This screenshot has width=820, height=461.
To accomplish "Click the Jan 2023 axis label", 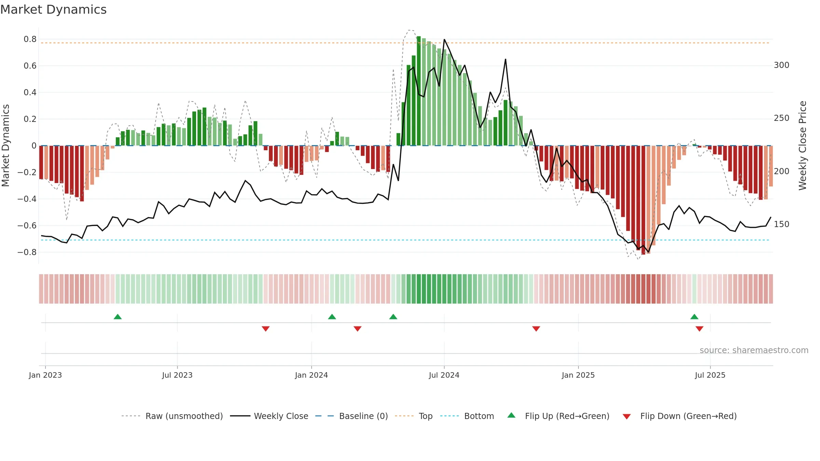I will click(45, 375).
